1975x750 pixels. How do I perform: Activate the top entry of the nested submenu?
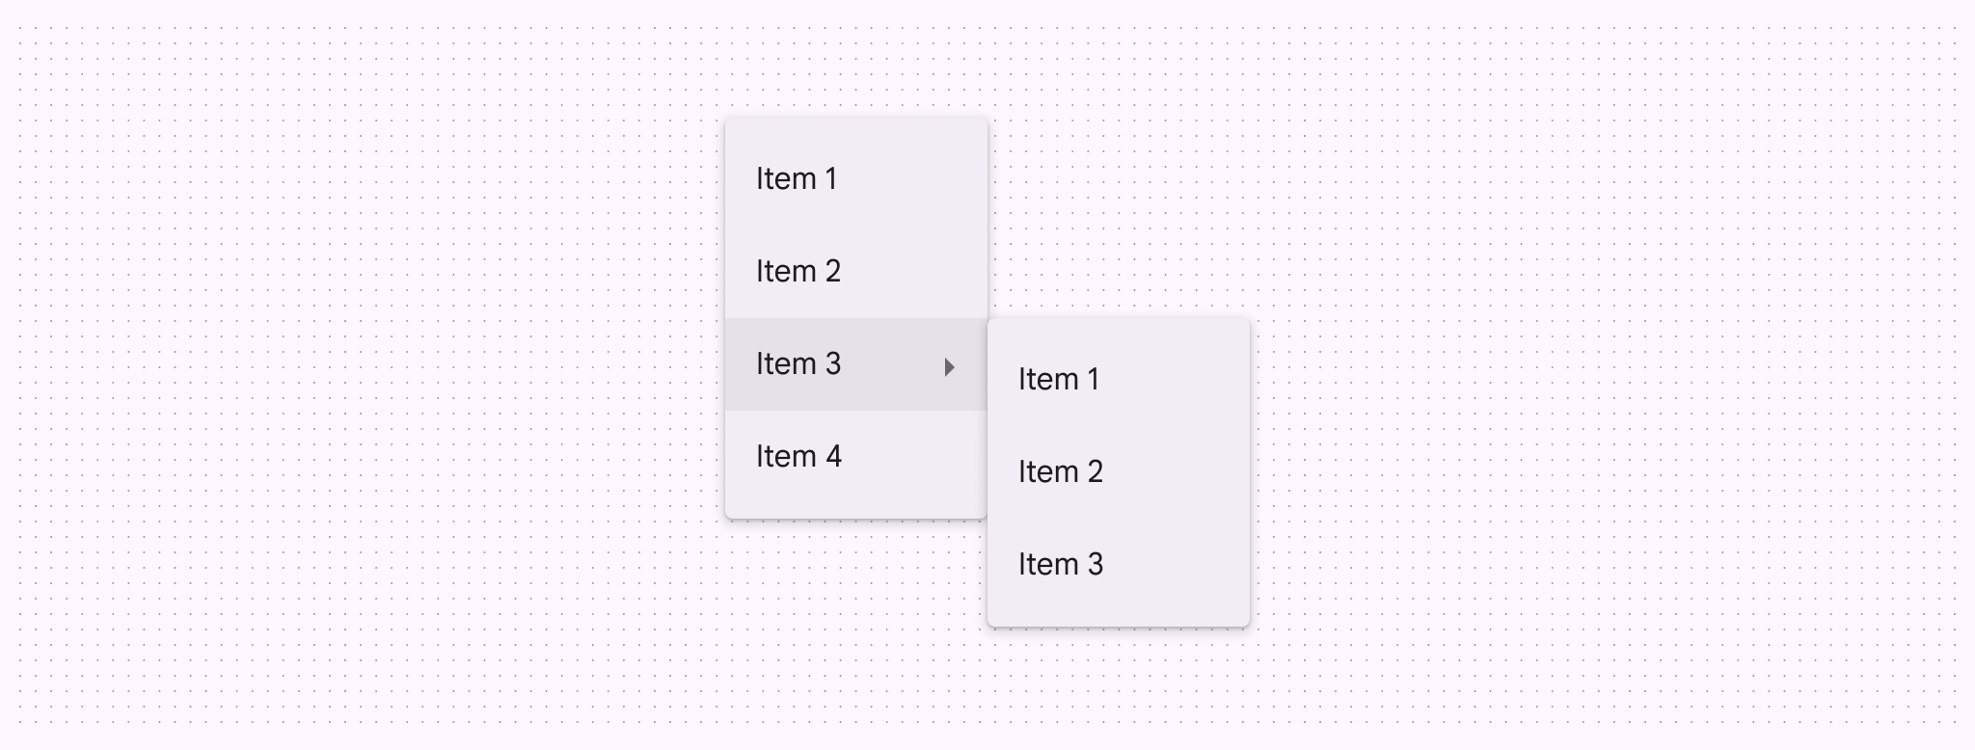(x=1118, y=380)
